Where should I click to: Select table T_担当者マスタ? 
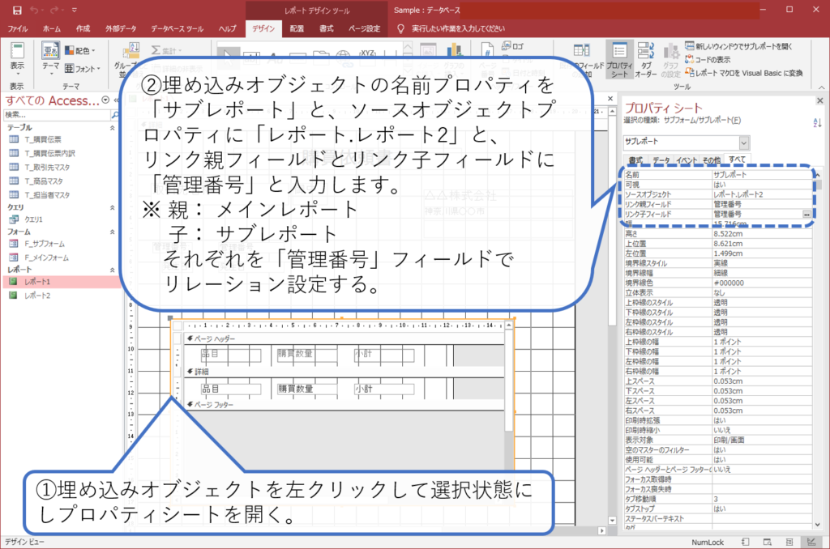[x=47, y=194]
